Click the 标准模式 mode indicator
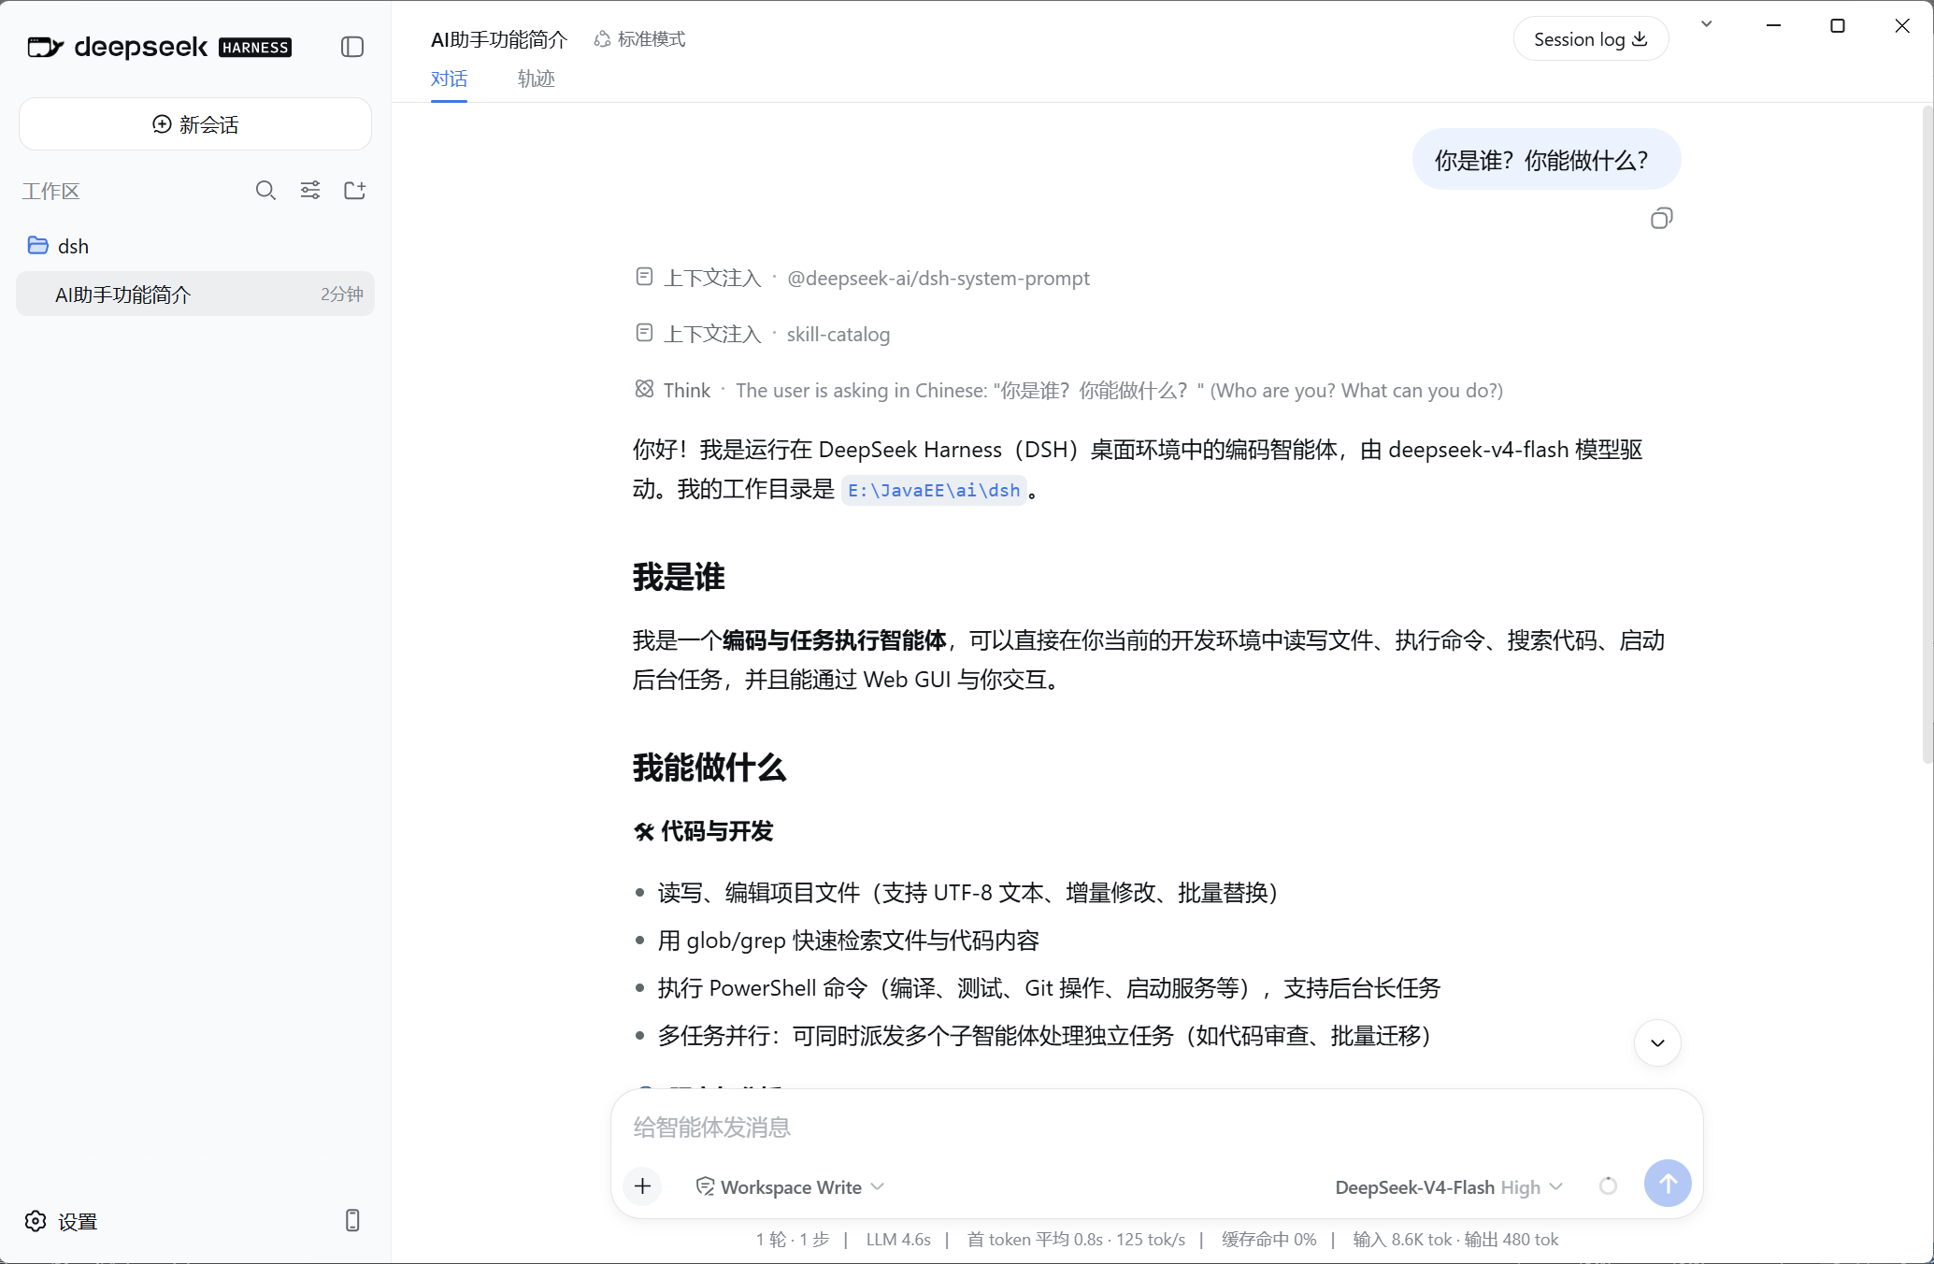The width and height of the screenshot is (1934, 1264). click(640, 39)
